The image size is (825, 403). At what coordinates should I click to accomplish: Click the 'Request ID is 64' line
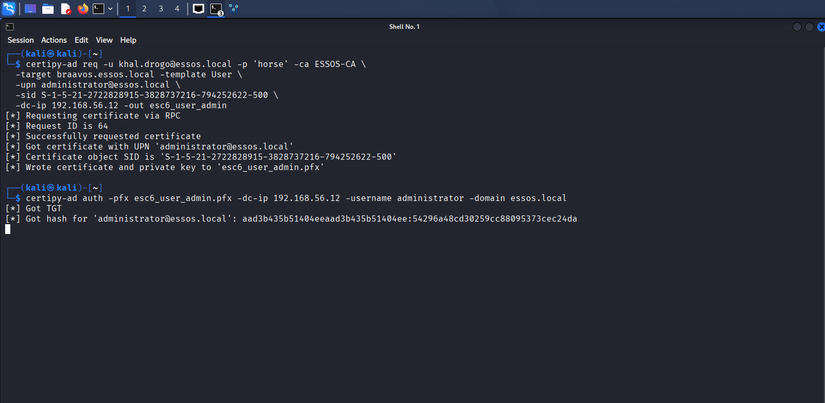[x=57, y=126]
